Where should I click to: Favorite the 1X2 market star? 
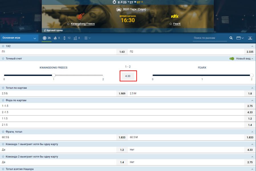(x=3, y=46)
